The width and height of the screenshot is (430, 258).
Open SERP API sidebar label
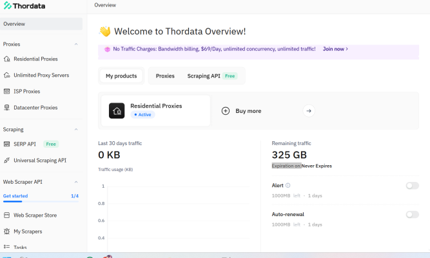pyautogui.click(x=24, y=144)
